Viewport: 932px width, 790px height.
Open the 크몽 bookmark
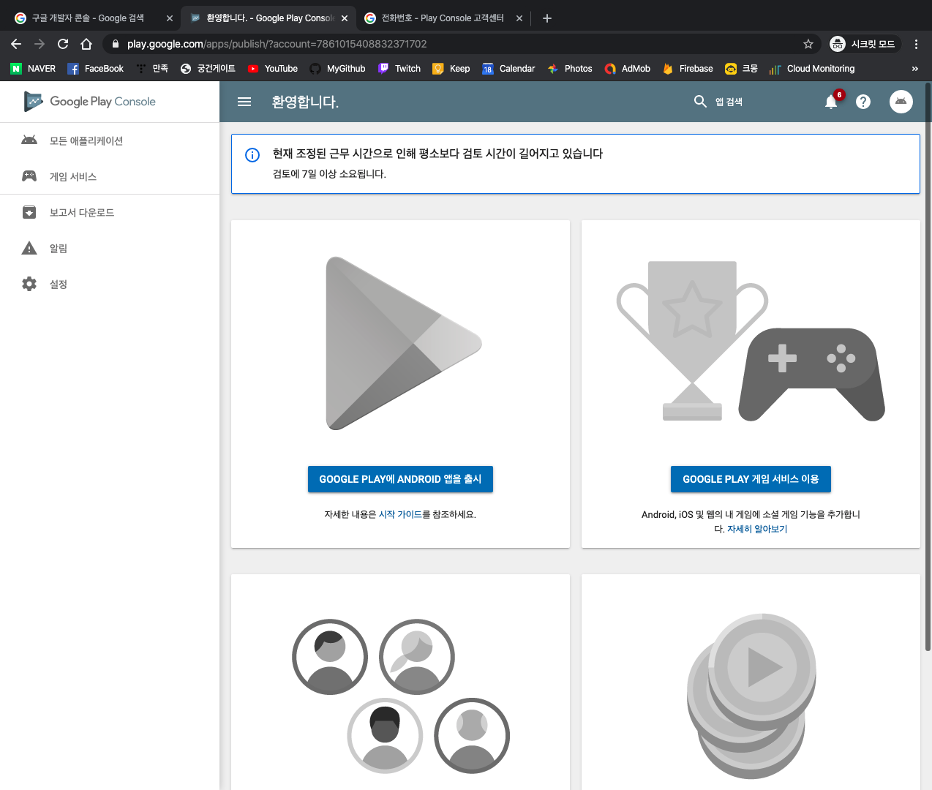pyautogui.click(x=741, y=69)
